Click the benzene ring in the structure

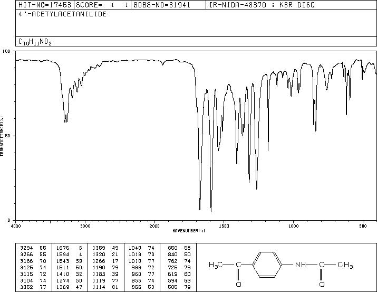pos(267,265)
